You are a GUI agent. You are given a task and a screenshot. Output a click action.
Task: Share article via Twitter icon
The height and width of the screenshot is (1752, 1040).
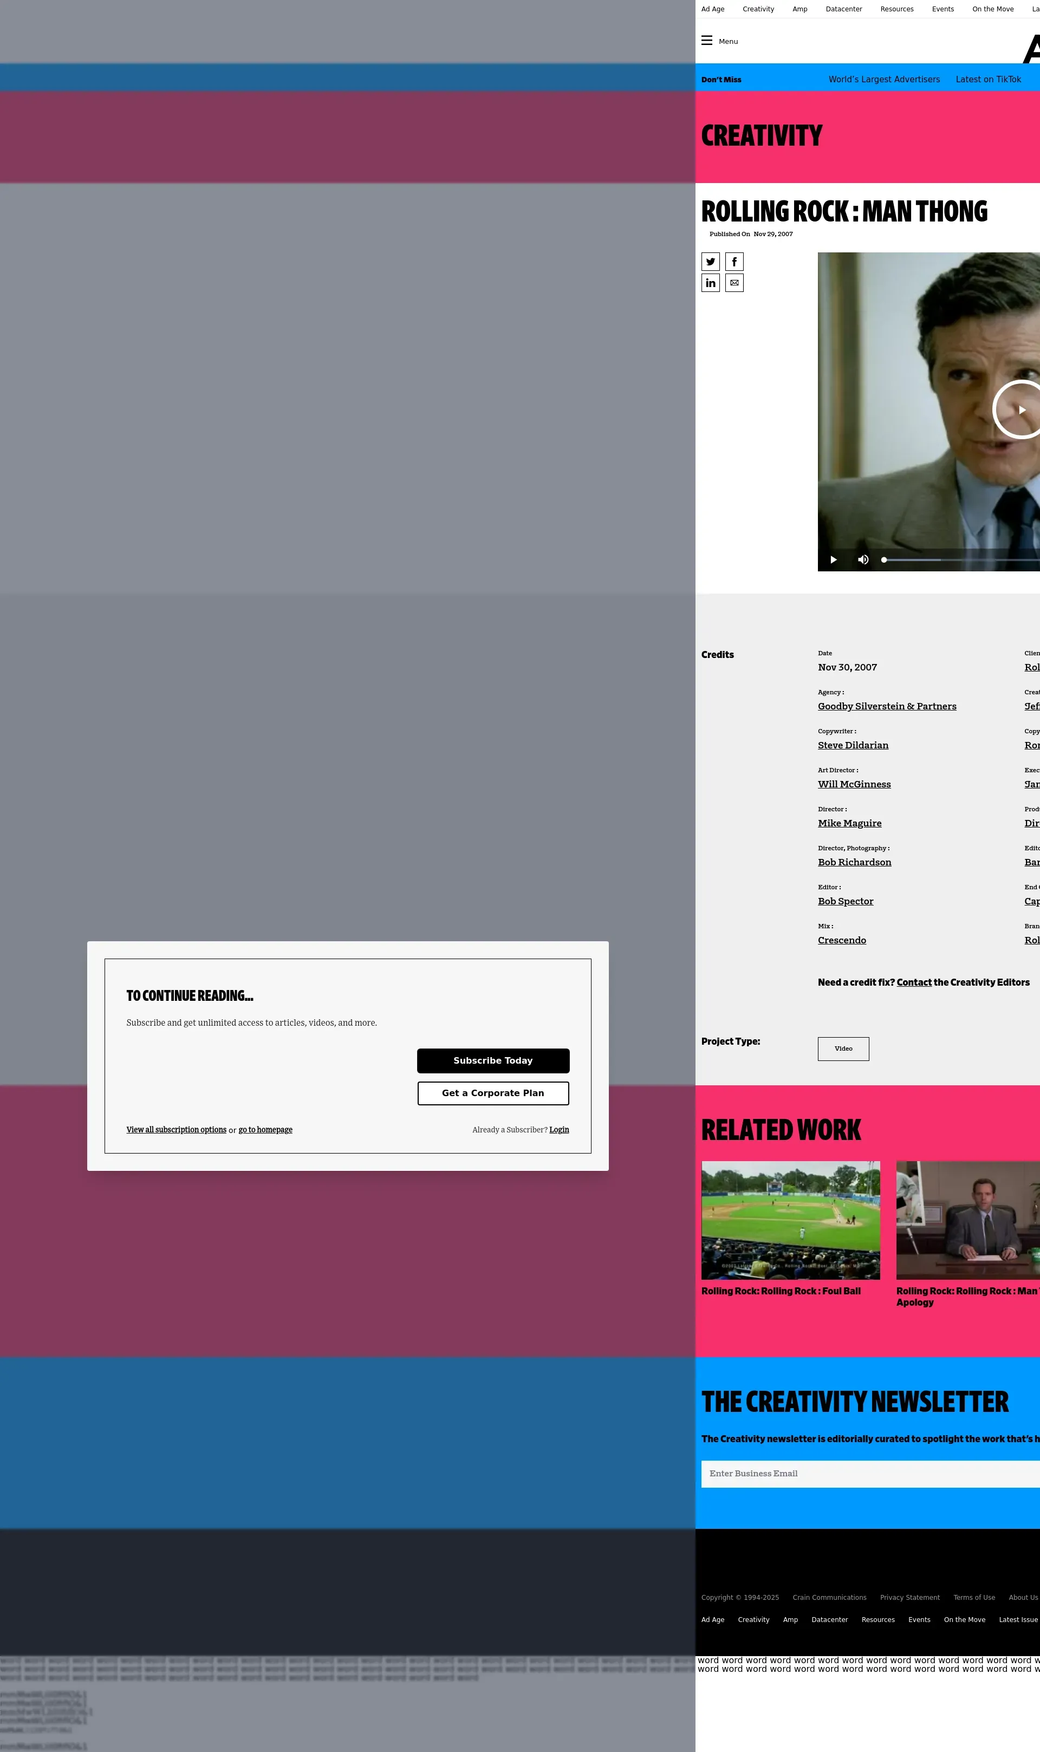(711, 261)
